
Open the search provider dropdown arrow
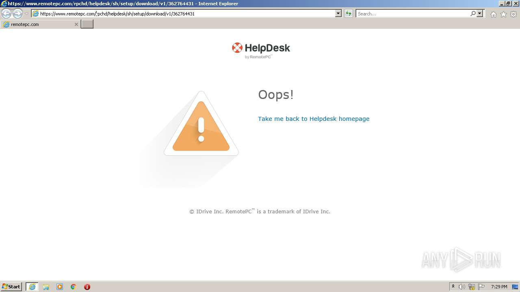(480, 13)
